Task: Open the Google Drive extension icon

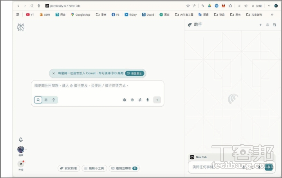Action: coord(210,6)
